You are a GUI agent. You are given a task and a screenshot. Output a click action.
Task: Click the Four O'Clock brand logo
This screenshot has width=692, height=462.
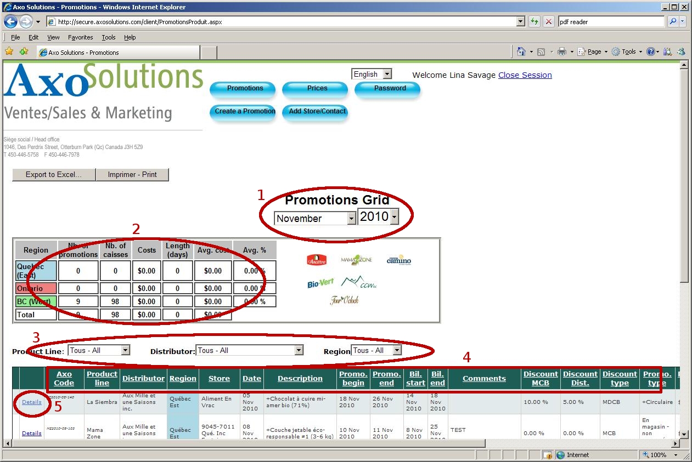click(x=344, y=300)
